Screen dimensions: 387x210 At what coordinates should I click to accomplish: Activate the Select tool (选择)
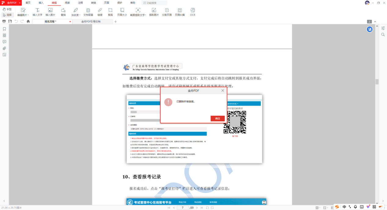click(7, 15)
